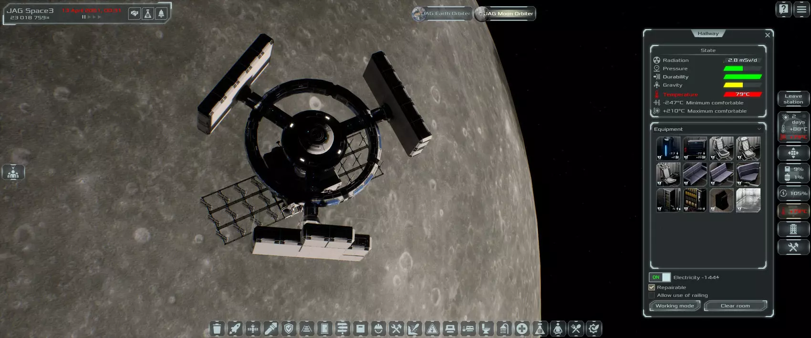Viewport: 811px width, 338px height.
Task: Select the blue light capsule equipment thumbnail
Action: click(x=668, y=148)
